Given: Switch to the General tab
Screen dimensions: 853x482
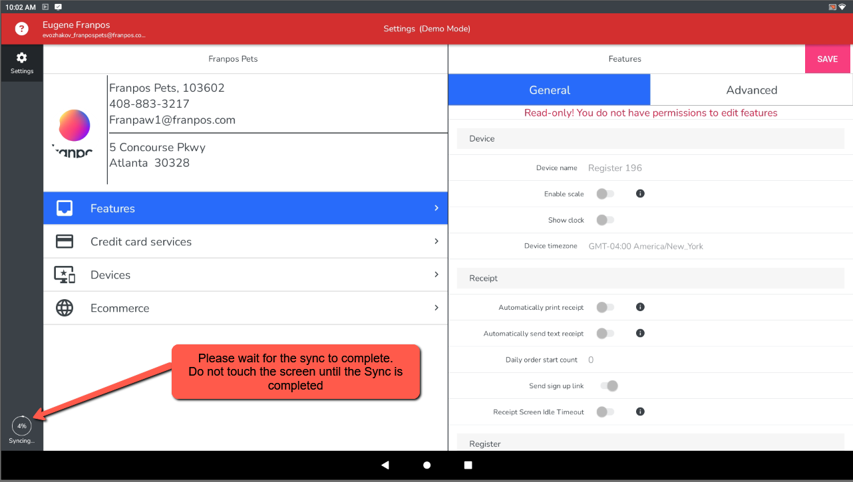Looking at the screenshot, I should point(549,90).
